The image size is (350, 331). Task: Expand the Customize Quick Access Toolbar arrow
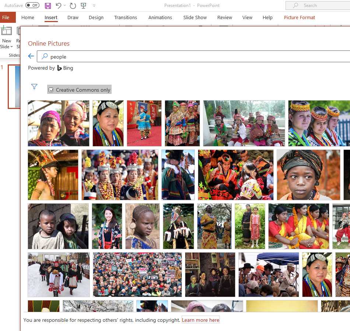pyautogui.click(x=94, y=5)
